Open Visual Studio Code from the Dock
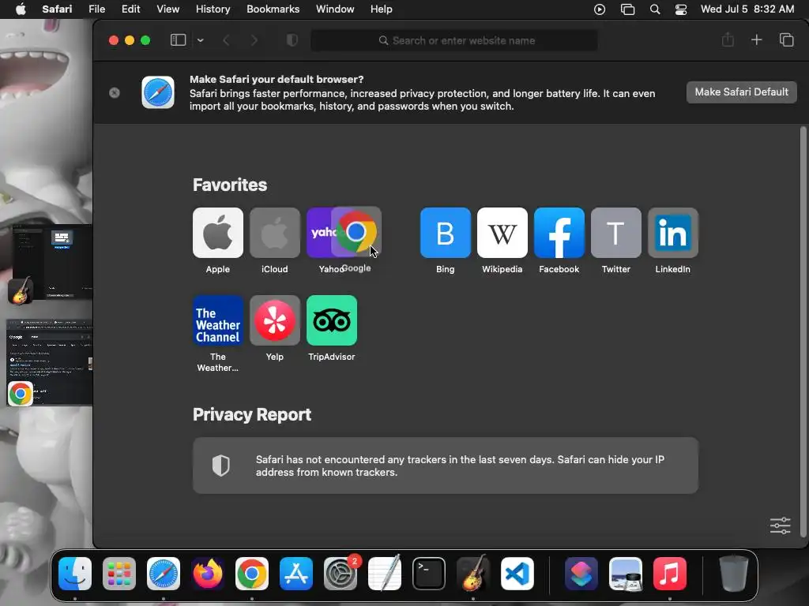This screenshot has width=809, height=606. [517, 574]
